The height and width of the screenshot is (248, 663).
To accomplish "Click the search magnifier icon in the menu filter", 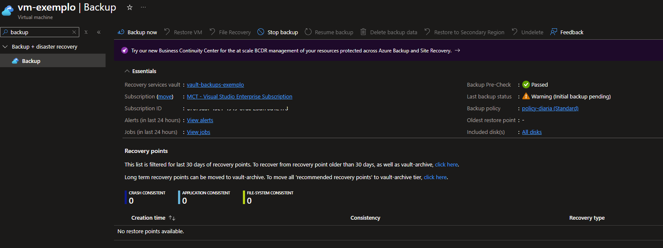I will [x=6, y=32].
